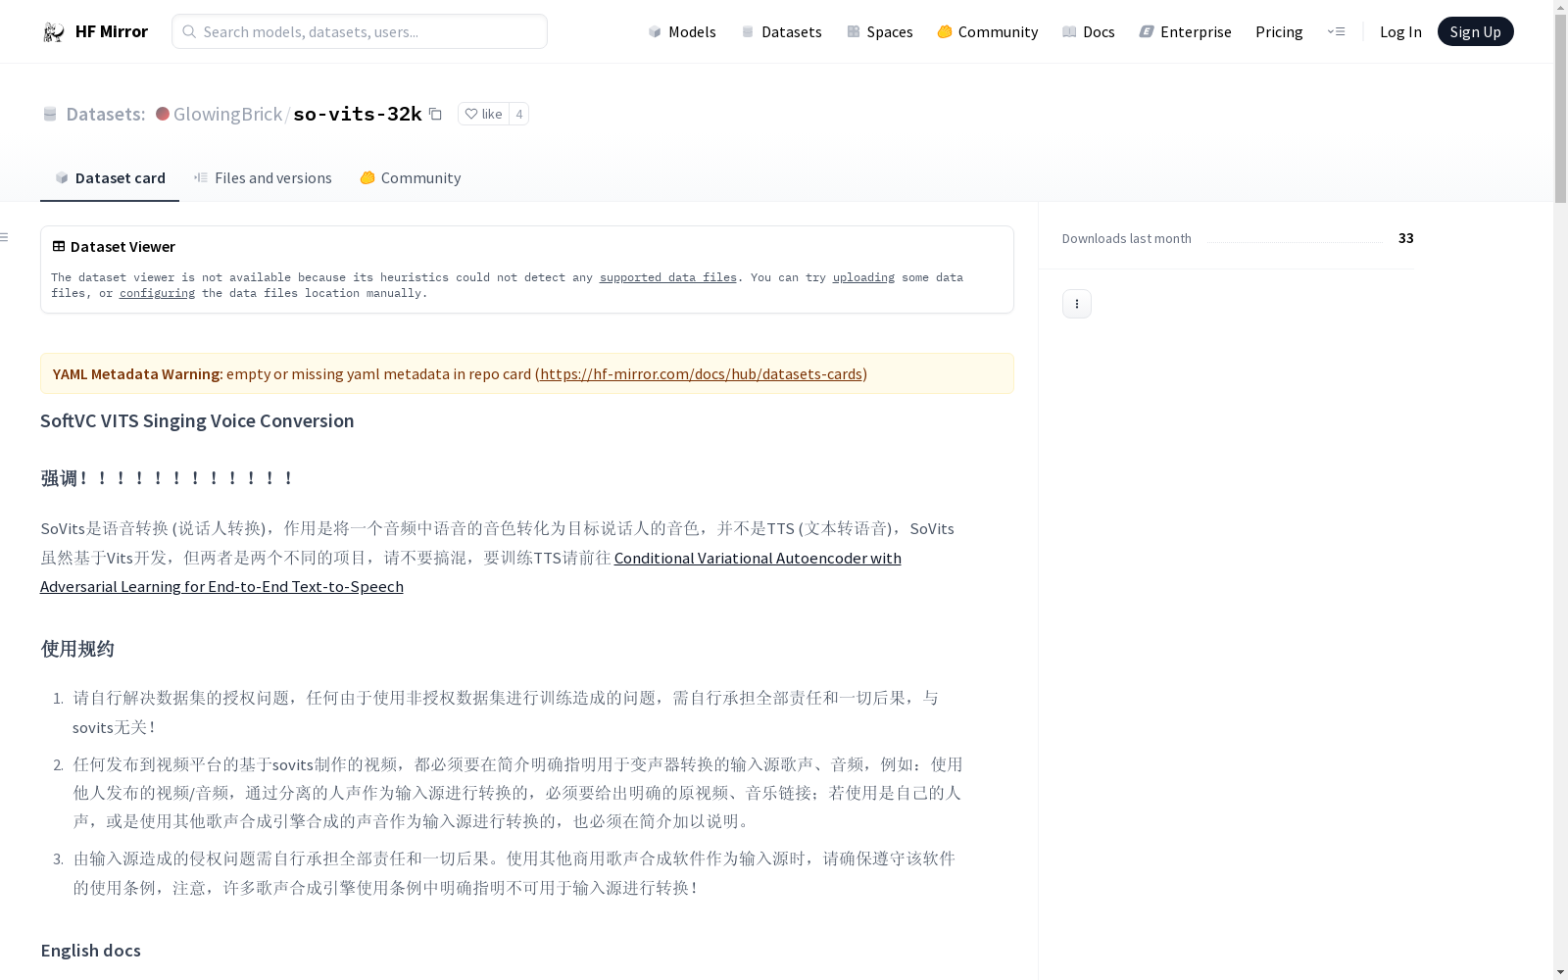Click Log In
Screen dimensions: 1568x980
point(1400,31)
